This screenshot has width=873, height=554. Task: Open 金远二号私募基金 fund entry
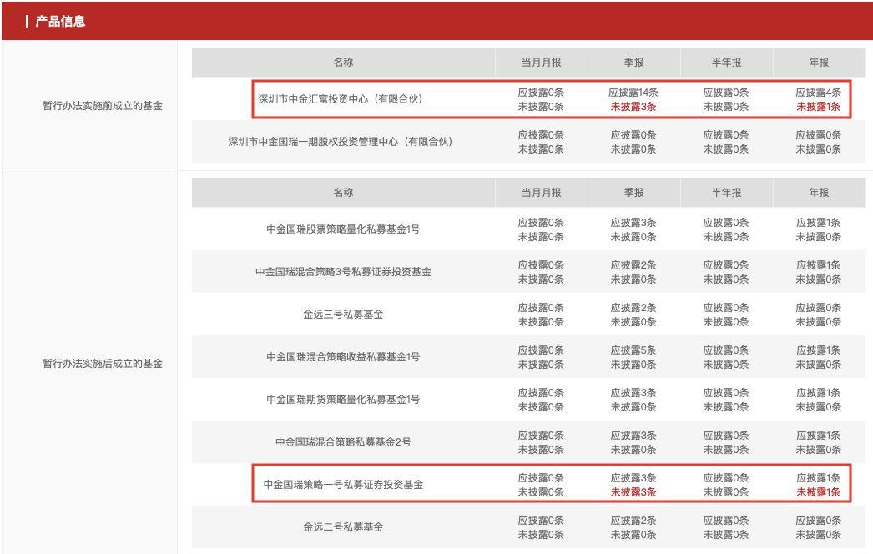tap(343, 527)
